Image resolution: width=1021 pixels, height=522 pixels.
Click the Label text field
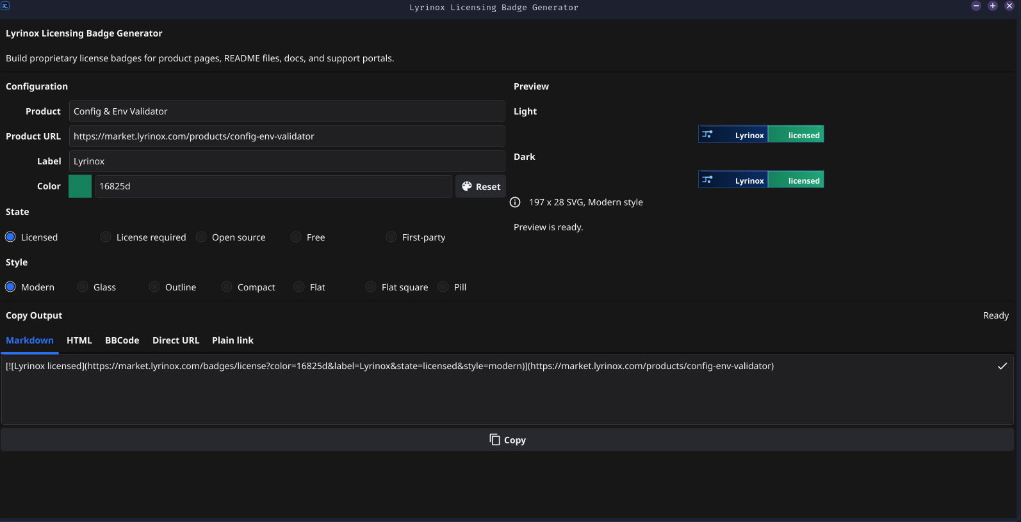[x=287, y=161]
